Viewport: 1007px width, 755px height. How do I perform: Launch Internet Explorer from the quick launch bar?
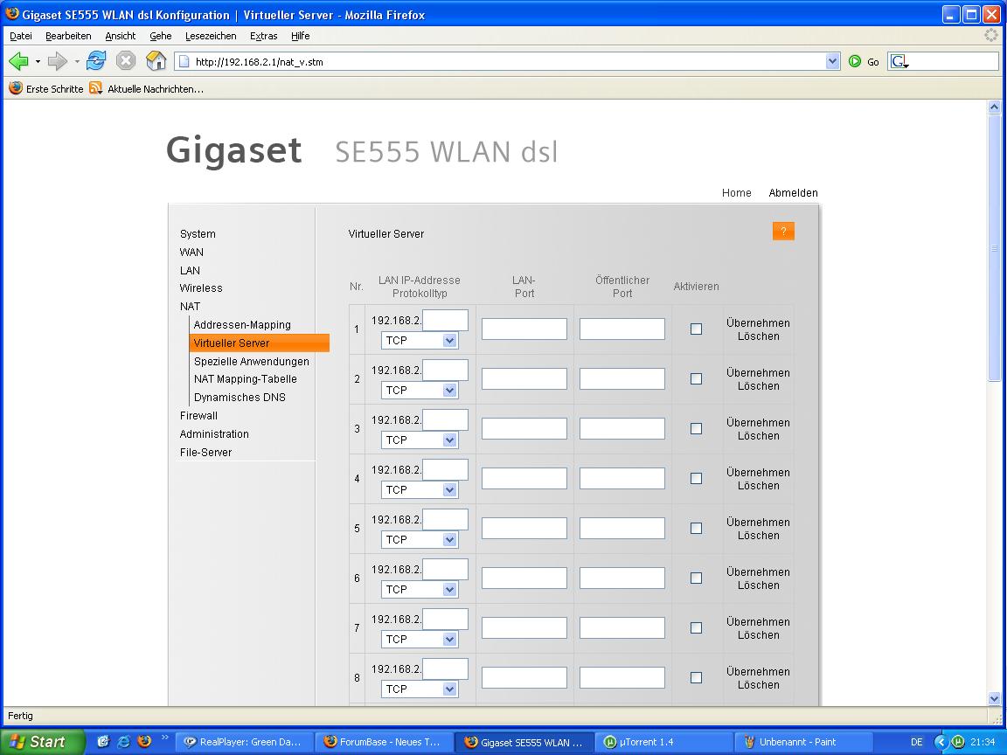[x=123, y=742]
